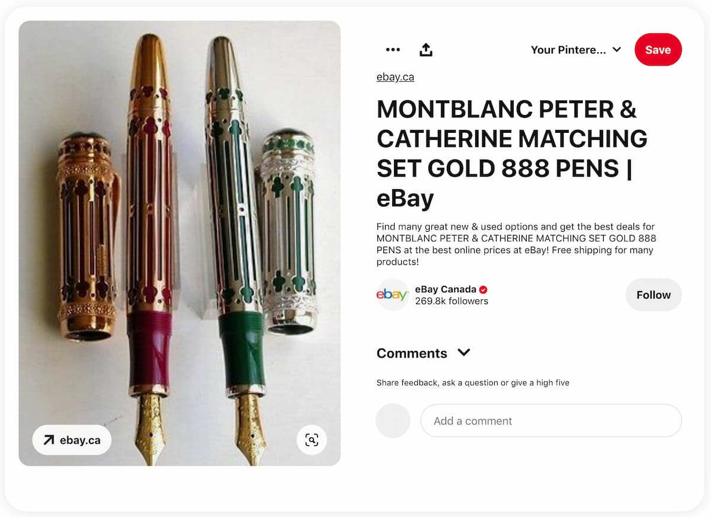The width and height of the screenshot is (711, 517).
Task: Open the underlined ebay.ca source link
Action: pos(395,77)
